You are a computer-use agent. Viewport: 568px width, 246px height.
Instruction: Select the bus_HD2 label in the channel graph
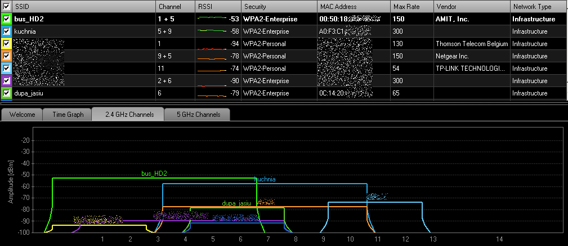154,174
